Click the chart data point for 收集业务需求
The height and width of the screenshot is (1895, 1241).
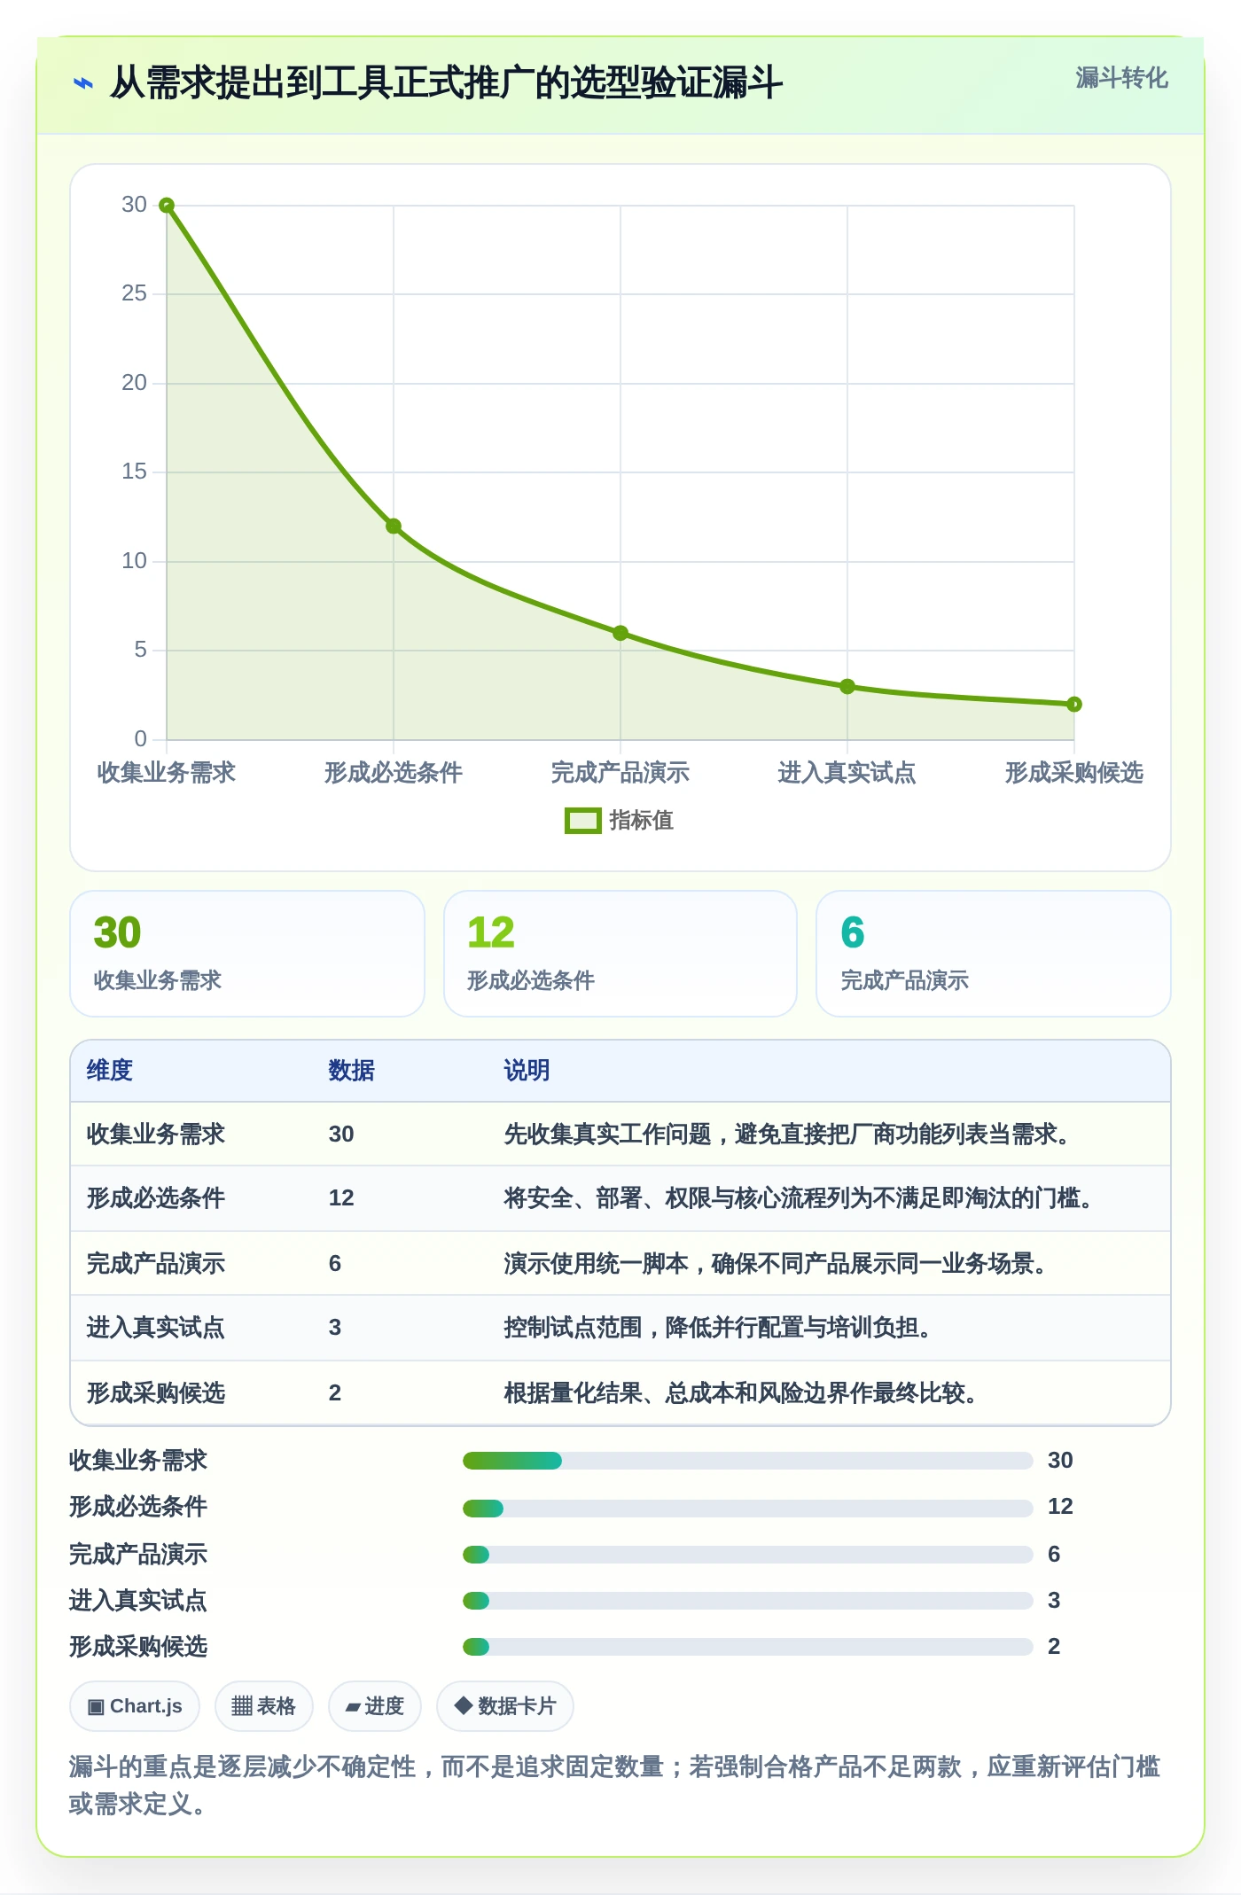point(167,206)
